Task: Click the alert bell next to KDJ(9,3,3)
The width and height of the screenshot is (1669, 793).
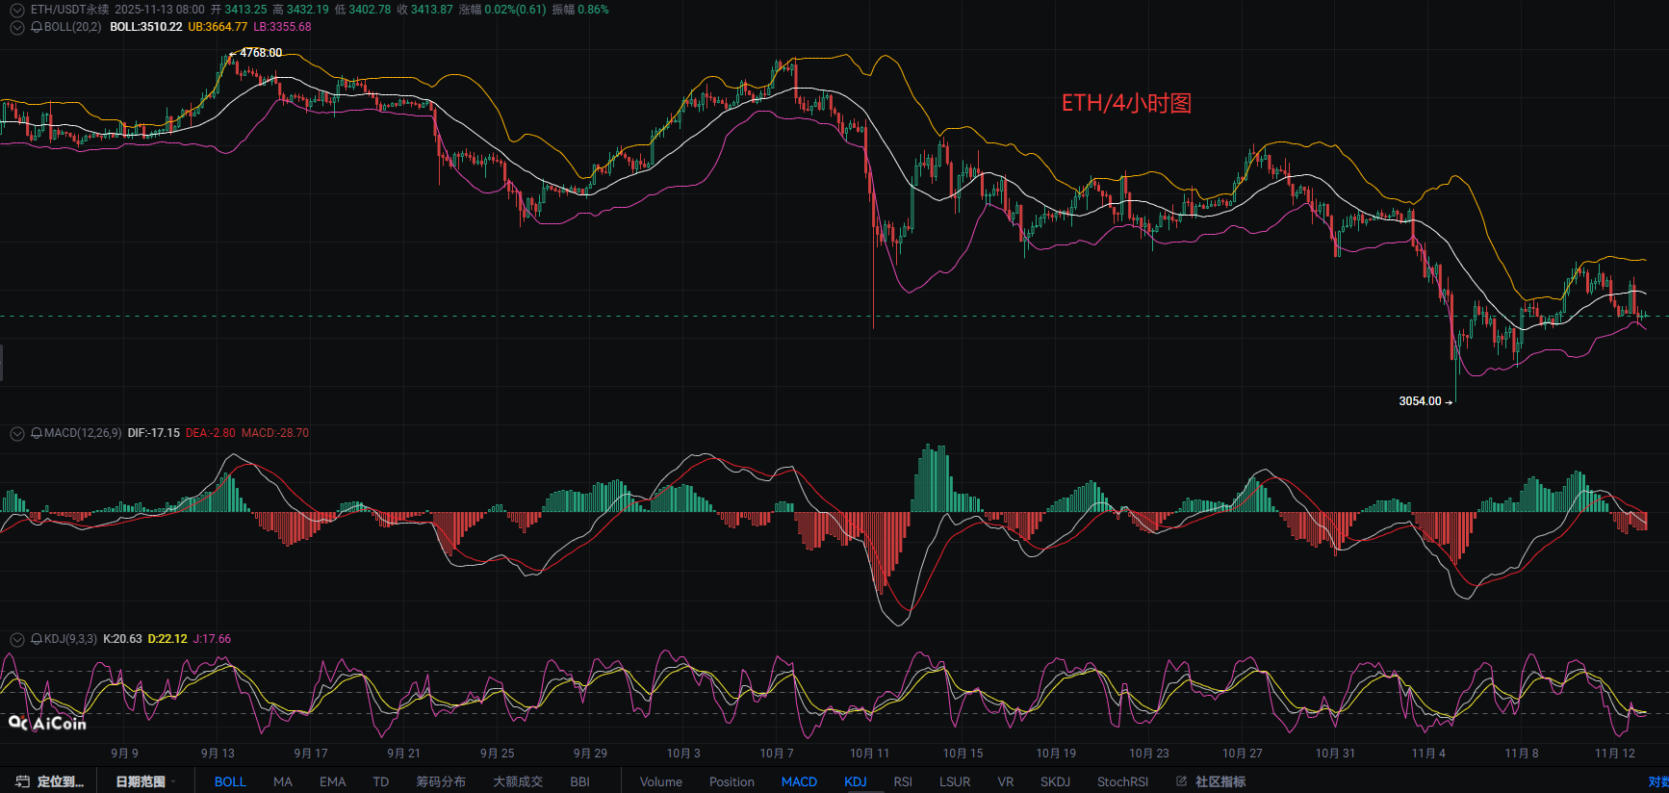Action: (37, 640)
